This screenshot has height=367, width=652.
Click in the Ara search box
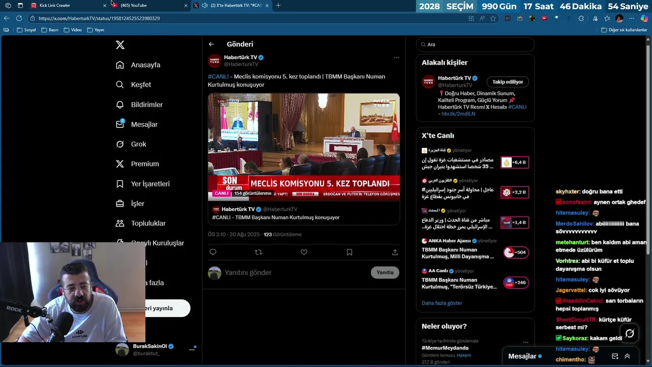(475, 44)
